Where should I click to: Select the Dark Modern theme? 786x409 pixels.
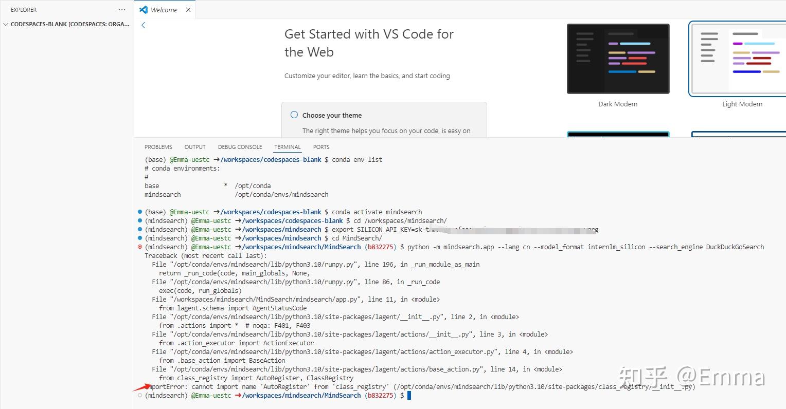617,58
